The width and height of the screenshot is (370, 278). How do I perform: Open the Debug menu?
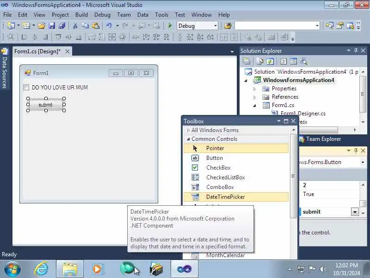(102, 15)
